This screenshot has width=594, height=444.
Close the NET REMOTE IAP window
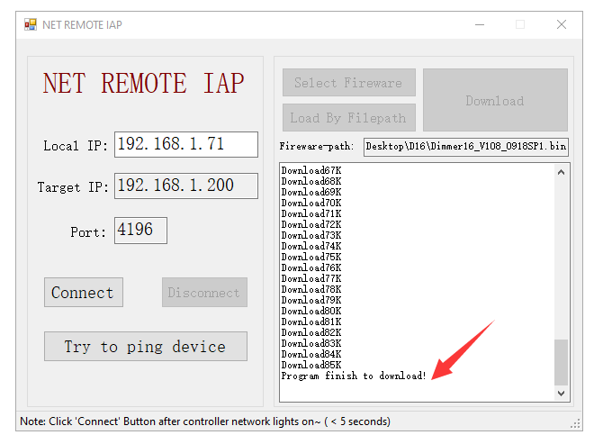pyautogui.click(x=562, y=24)
